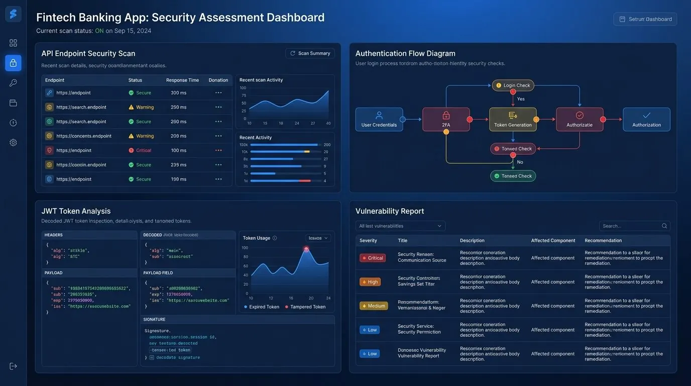Click the Login Check node
Image resolution: width=691 pixels, height=386 pixels.
[513, 85]
